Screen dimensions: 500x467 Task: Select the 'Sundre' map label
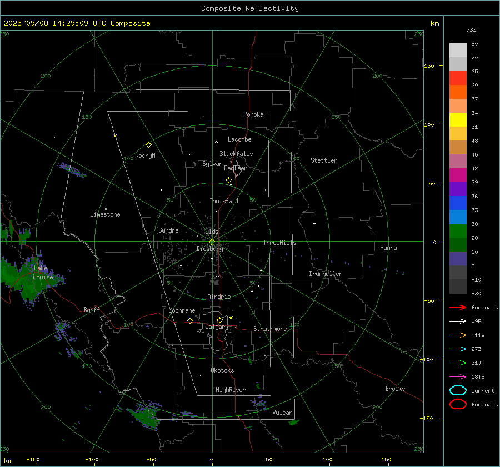(168, 230)
